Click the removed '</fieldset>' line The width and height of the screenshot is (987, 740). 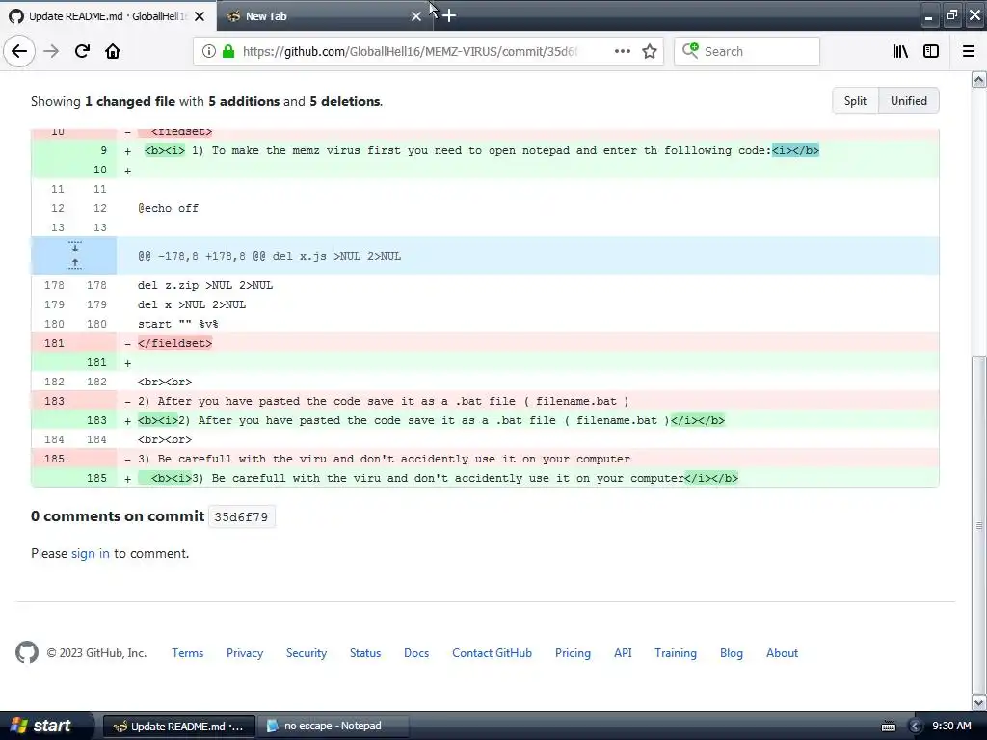(175, 343)
